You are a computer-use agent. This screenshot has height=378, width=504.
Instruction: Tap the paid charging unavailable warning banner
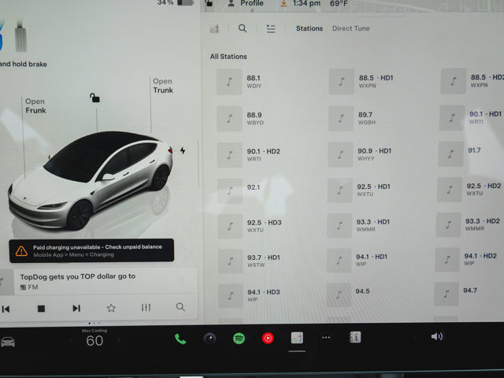[x=91, y=250]
